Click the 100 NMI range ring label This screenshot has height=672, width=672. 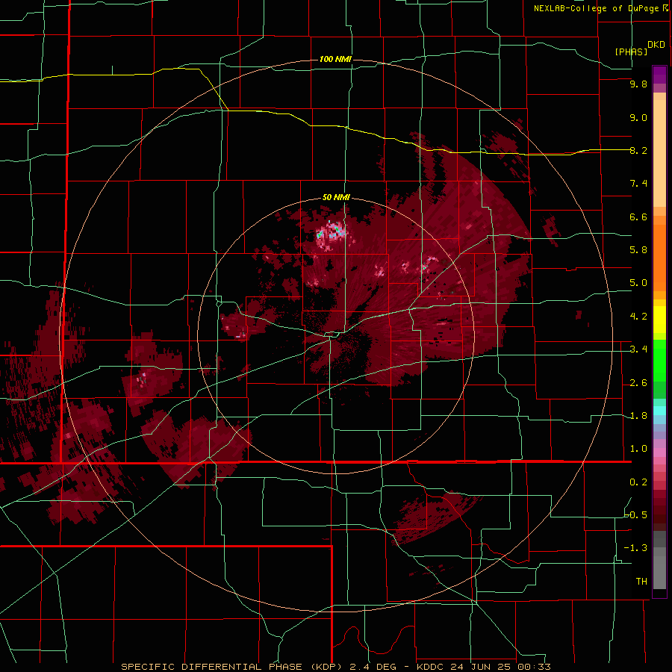pos(335,59)
